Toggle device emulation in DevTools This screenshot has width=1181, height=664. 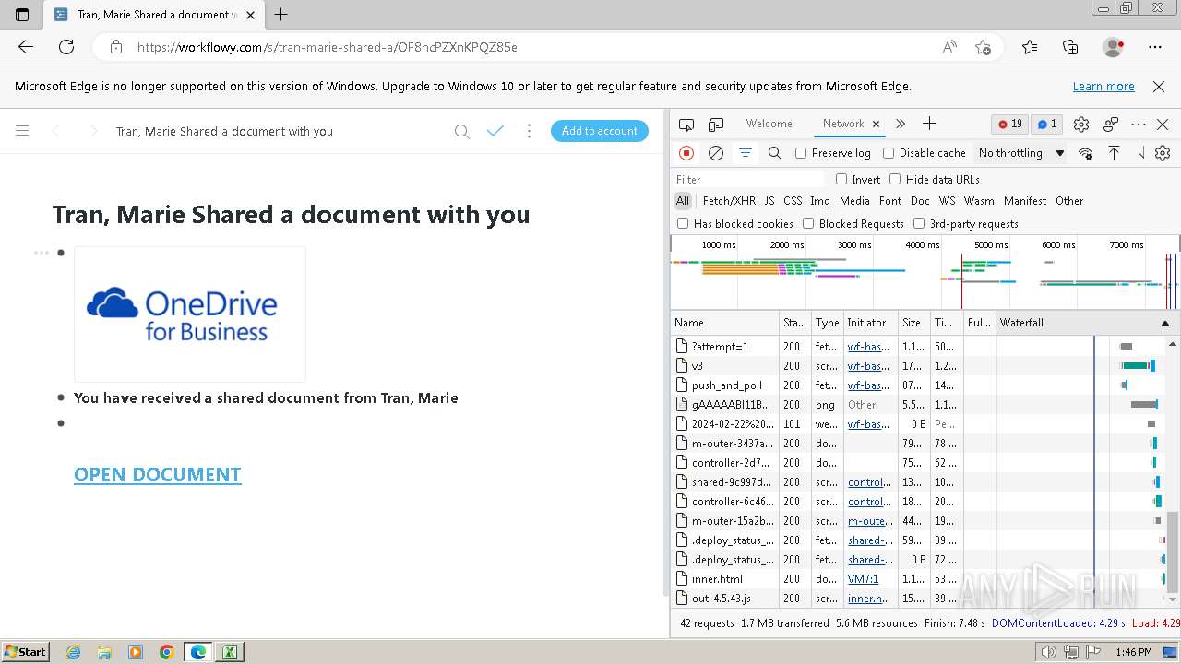[x=716, y=125]
